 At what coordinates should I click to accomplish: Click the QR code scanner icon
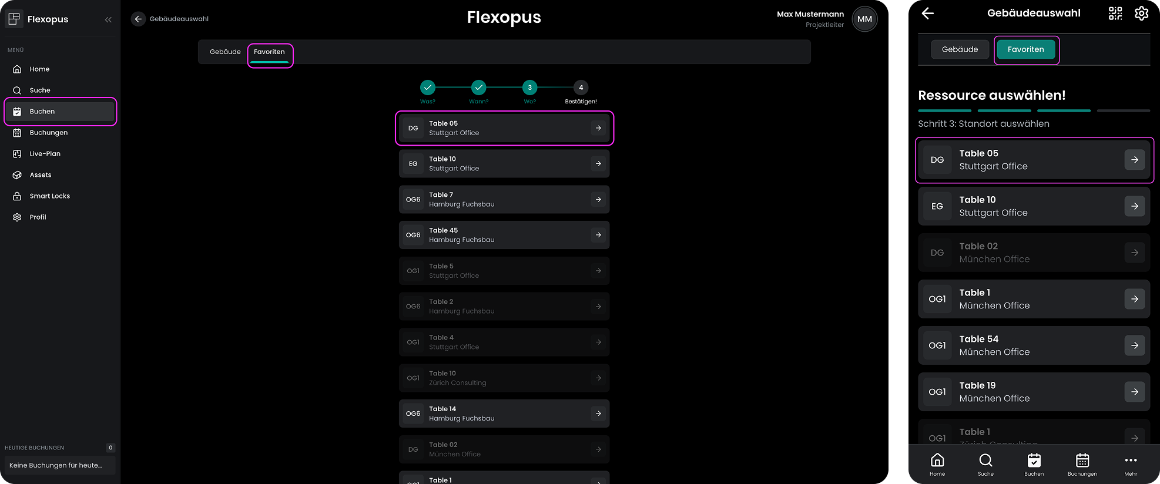click(x=1115, y=14)
